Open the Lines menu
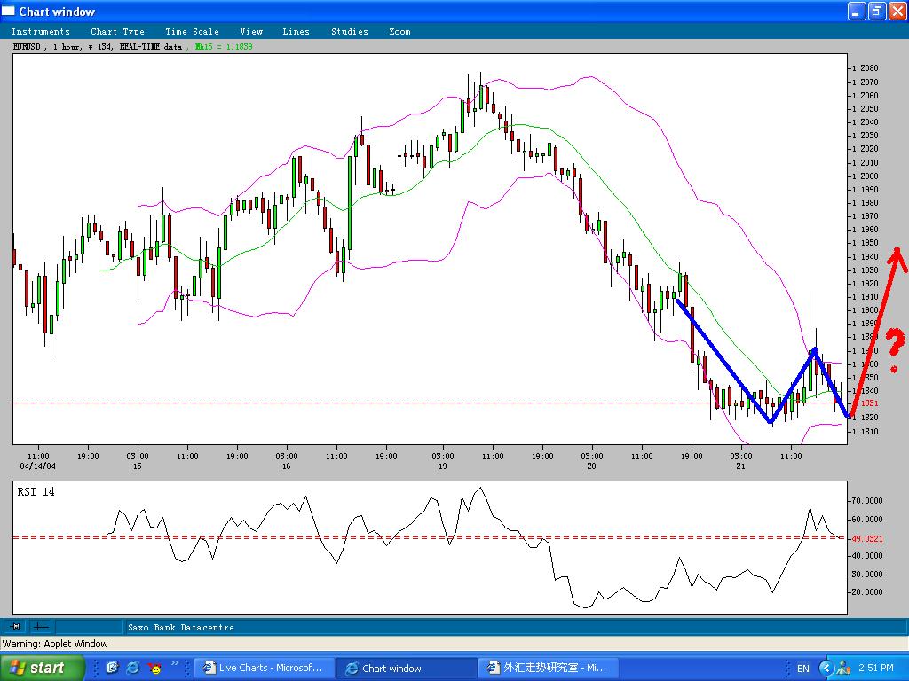909x681 pixels. click(296, 31)
